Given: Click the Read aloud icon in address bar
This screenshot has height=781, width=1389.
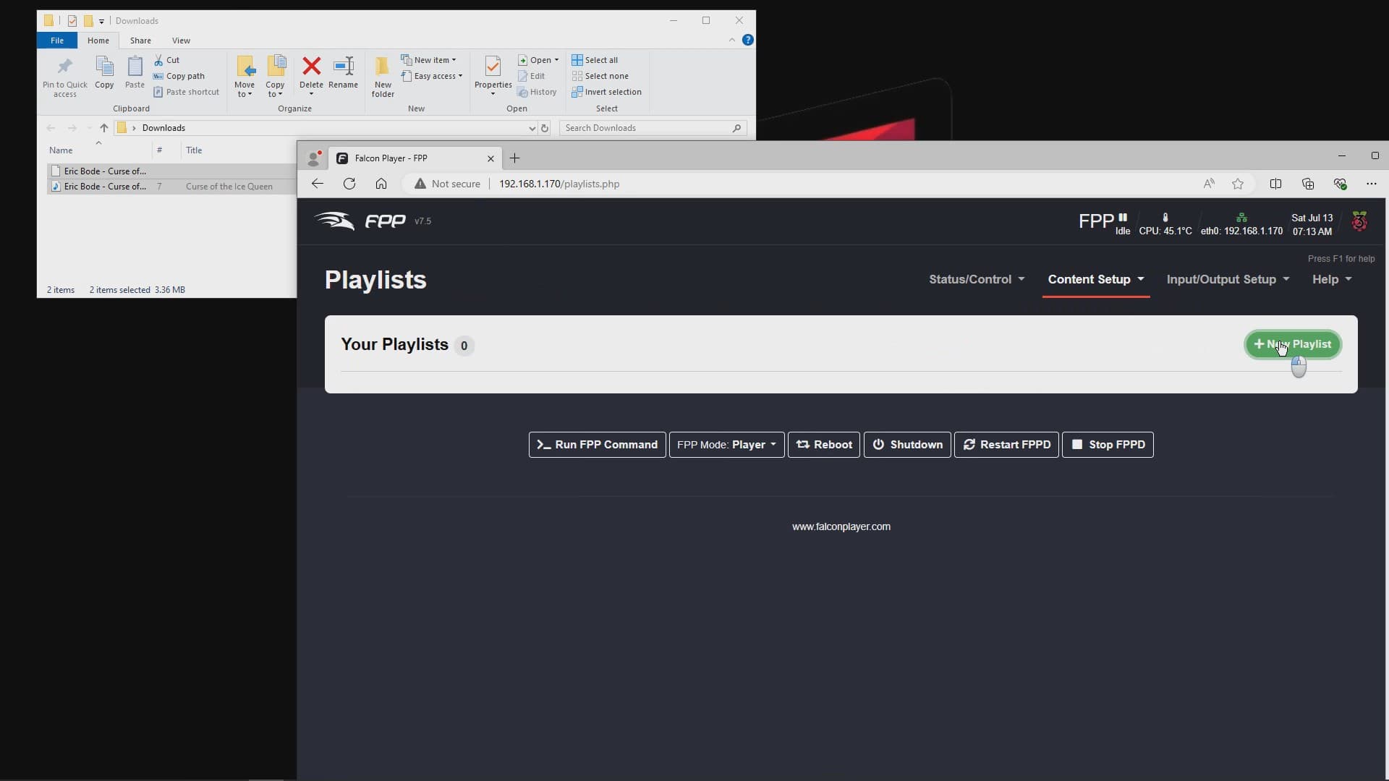Looking at the screenshot, I should pos(1209,184).
